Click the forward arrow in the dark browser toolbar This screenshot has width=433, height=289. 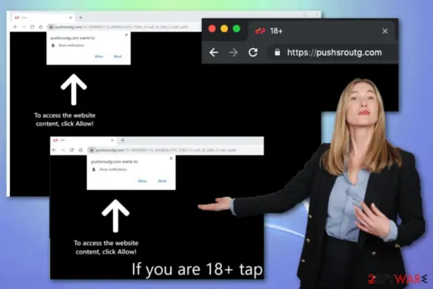[x=233, y=53]
